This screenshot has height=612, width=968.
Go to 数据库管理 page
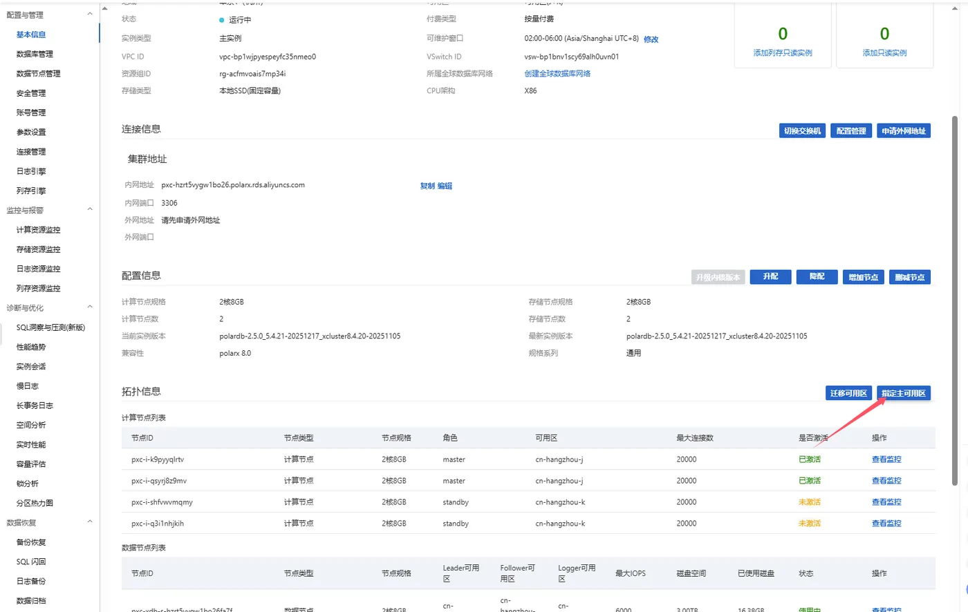tap(35, 54)
